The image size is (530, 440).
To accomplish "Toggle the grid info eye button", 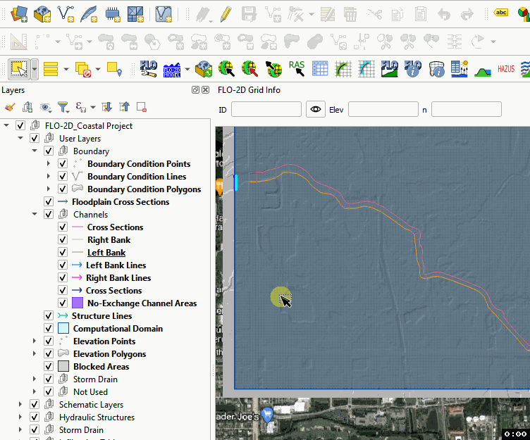I will click(x=315, y=109).
